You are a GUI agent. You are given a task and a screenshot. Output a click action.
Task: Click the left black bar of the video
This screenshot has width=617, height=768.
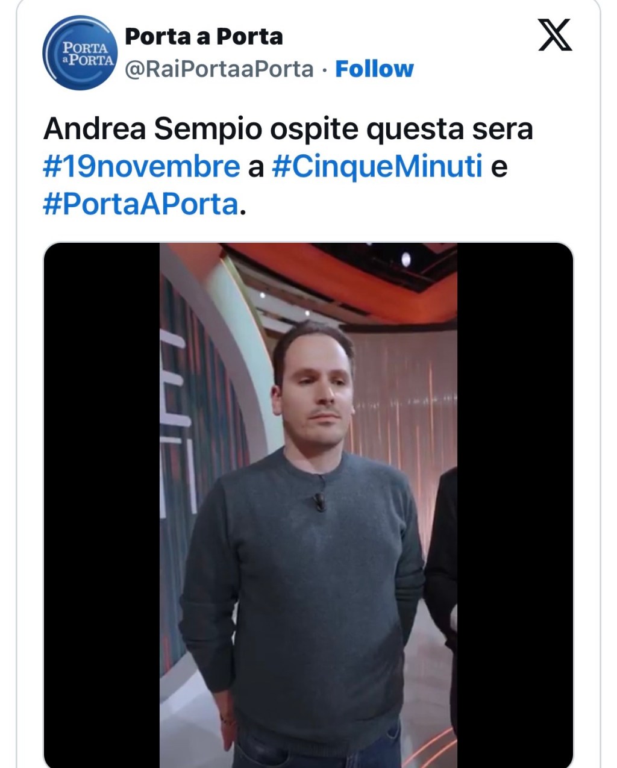(x=102, y=505)
